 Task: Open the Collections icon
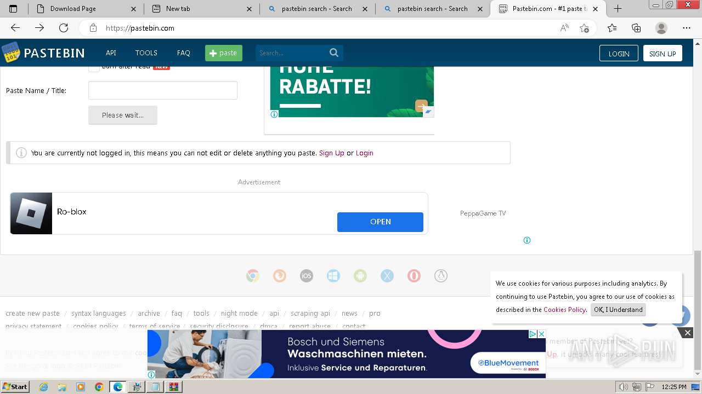(636, 28)
